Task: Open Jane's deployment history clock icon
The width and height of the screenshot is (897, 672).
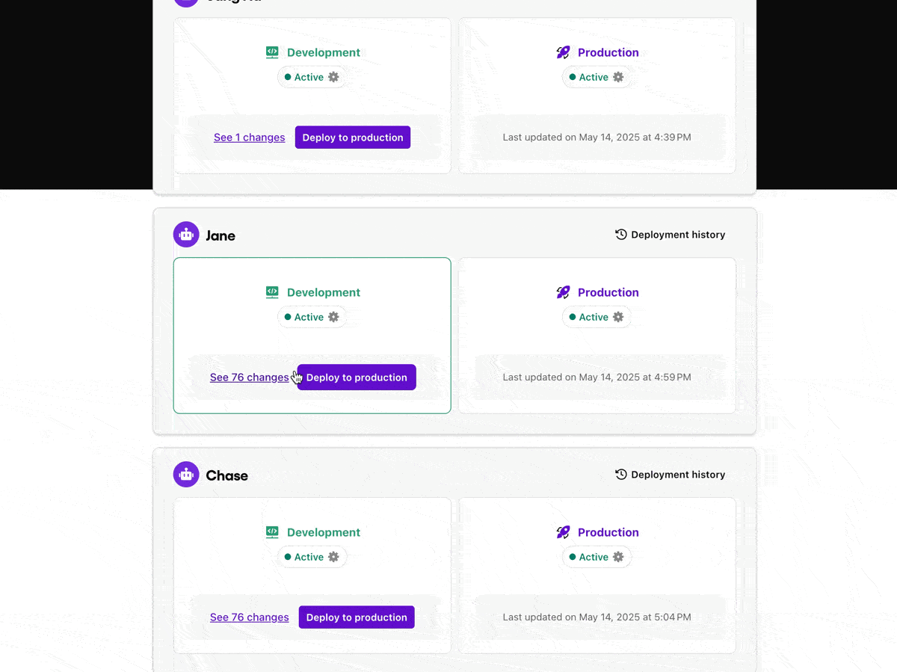Action: 620,234
